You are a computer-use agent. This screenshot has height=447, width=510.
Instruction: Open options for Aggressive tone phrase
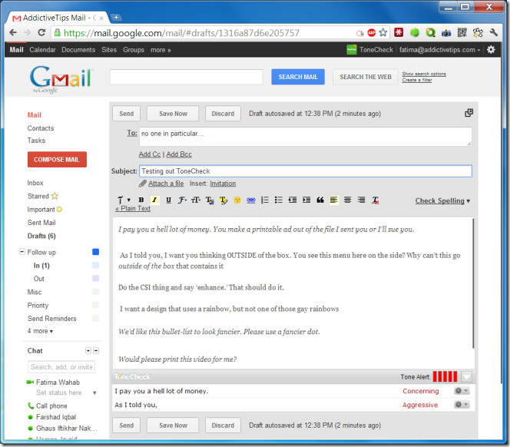[x=462, y=405]
